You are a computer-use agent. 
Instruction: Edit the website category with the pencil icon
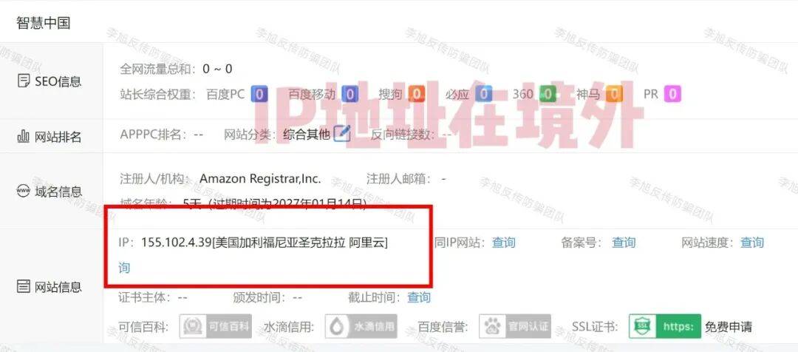pyautogui.click(x=342, y=134)
